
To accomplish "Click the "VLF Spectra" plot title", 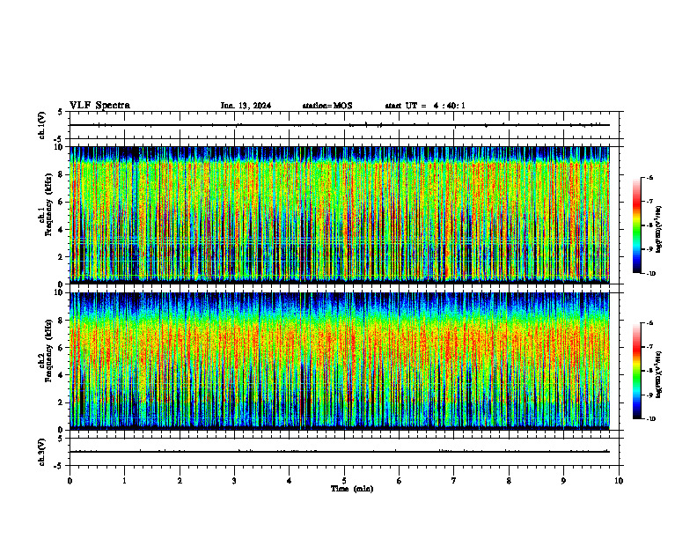I will (x=99, y=106).
